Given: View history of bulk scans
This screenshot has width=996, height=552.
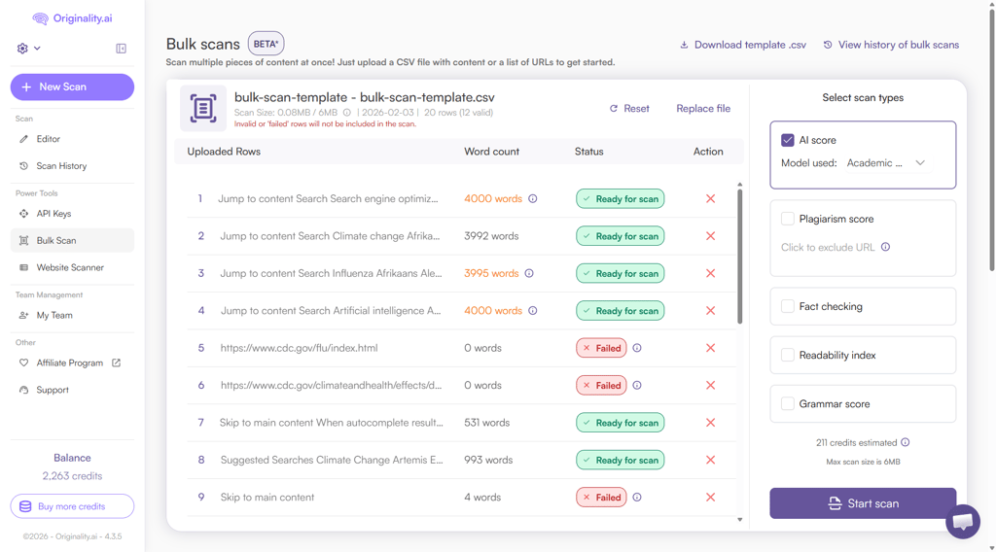Looking at the screenshot, I should [x=891, y=45].
